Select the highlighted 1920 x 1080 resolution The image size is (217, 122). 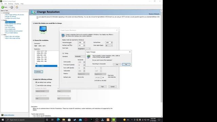click(46, 66)
